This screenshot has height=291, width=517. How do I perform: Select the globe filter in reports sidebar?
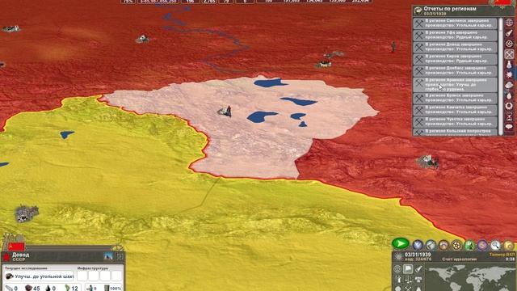(x=509, y=23)
